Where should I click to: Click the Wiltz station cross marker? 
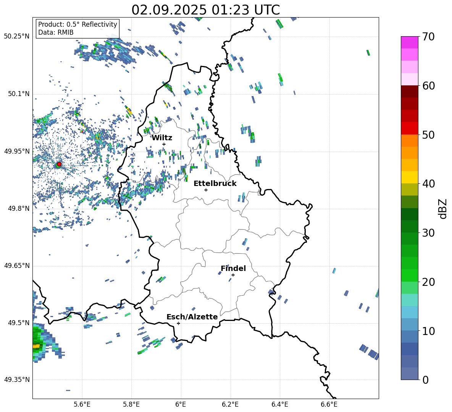164,144
